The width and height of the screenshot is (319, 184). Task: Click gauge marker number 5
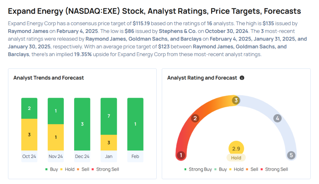pos(291,155)
